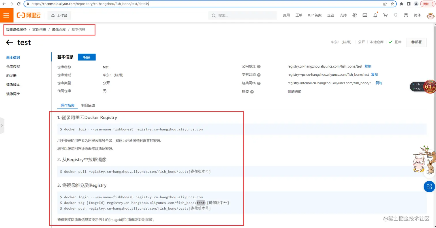Screen dimensions: 436x228
Task: Open the Cloud Shell terminal icon
Action: click(x=365, y=15)
